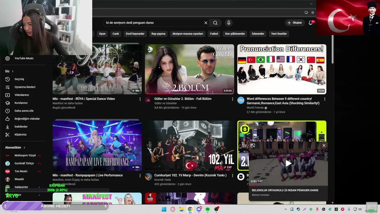
Task: Click miniplayer title BELENOLUK ORTAOKULU
Action: [285, 190]
